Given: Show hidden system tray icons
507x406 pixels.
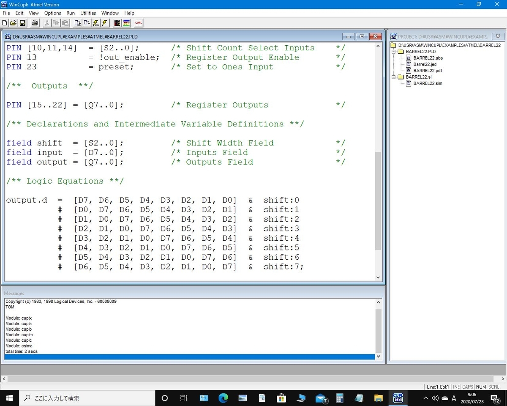Looking at the screenshot, I should click(425, 398).
